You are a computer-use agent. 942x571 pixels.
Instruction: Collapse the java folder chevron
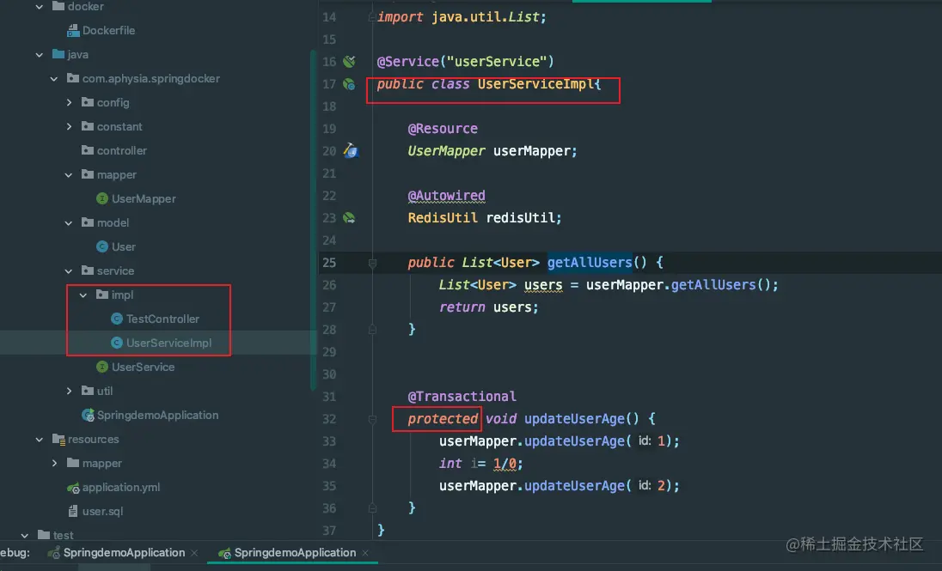click(40, 55)
